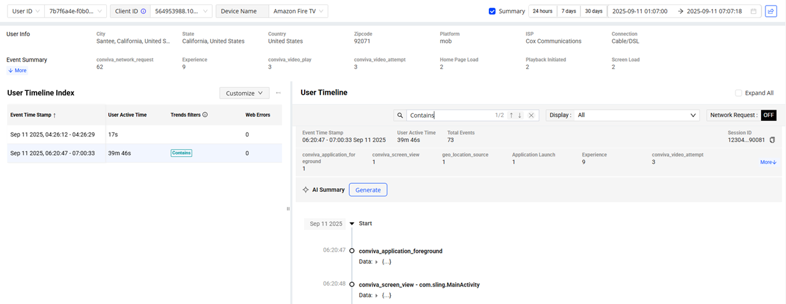Toggle Network Request switch from OFF

[x=769, y=115]
